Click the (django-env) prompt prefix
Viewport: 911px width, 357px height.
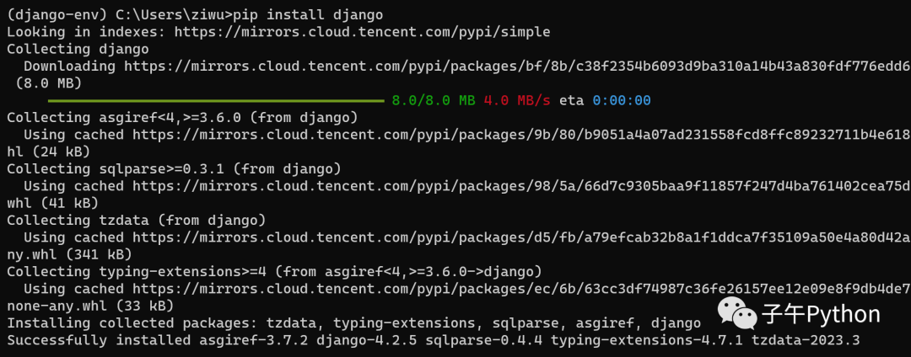click(x=48, y=14)
